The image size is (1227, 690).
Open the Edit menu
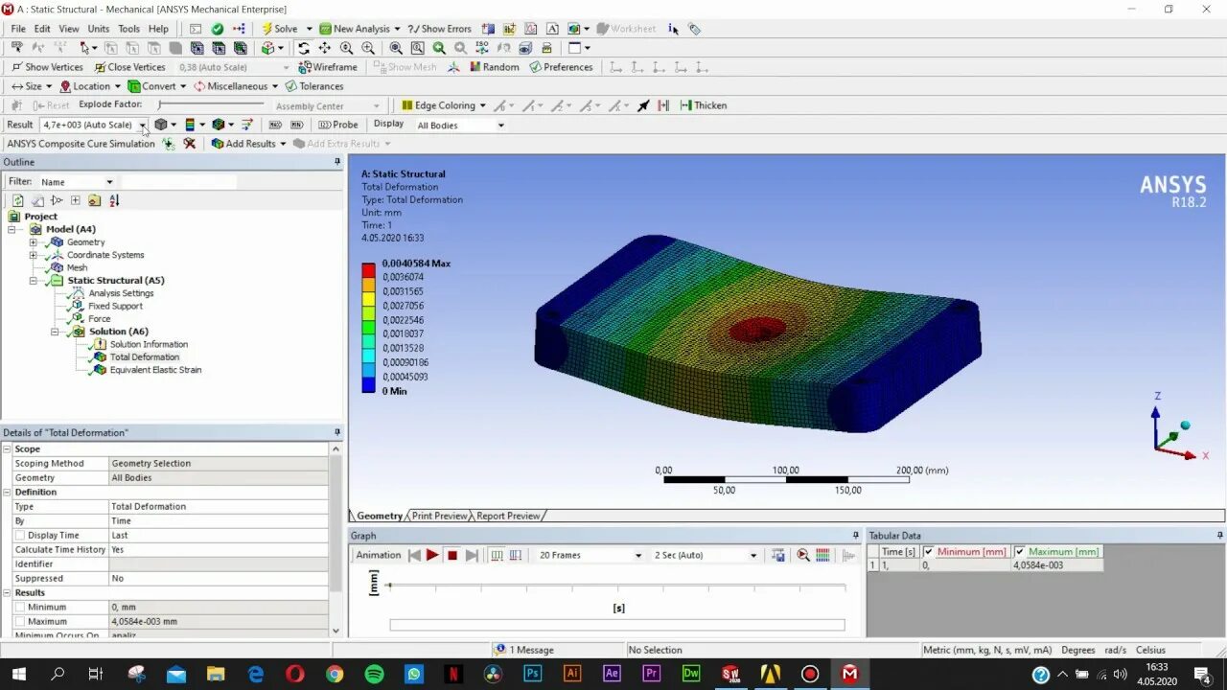coord(42,29)
